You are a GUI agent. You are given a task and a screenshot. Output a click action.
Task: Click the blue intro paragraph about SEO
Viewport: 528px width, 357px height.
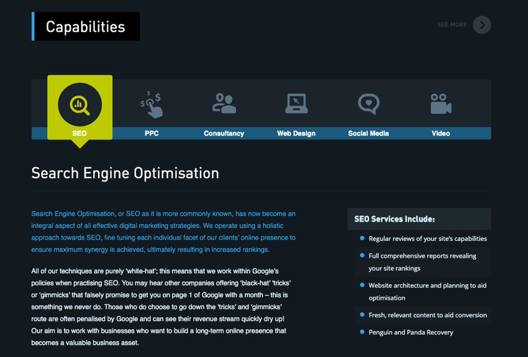click(x=163, y=232)
